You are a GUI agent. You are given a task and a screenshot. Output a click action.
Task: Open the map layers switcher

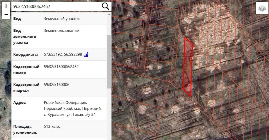point(262,8)
